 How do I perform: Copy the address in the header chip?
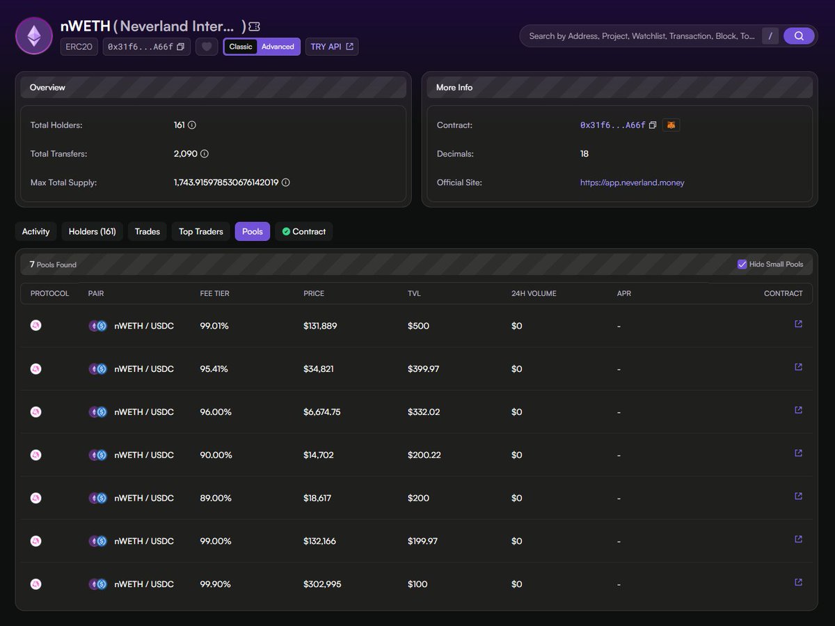click(x=181, y=47)
